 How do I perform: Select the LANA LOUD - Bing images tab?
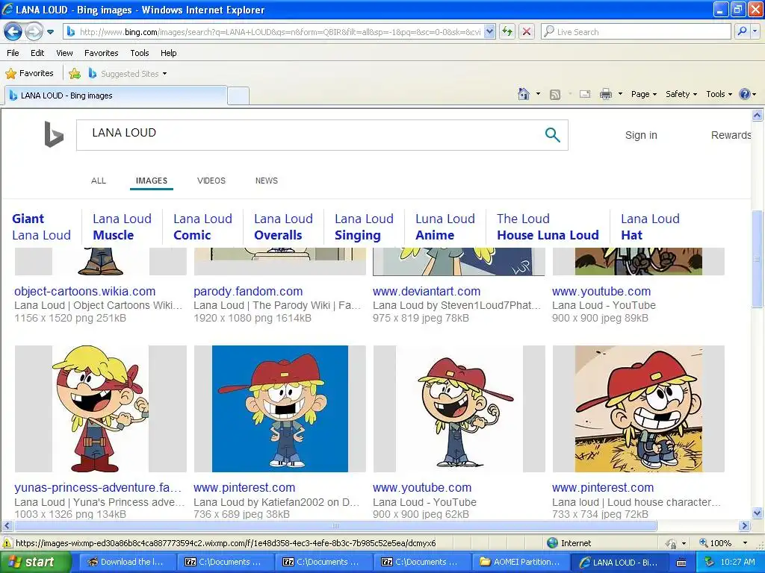(116, 95)
